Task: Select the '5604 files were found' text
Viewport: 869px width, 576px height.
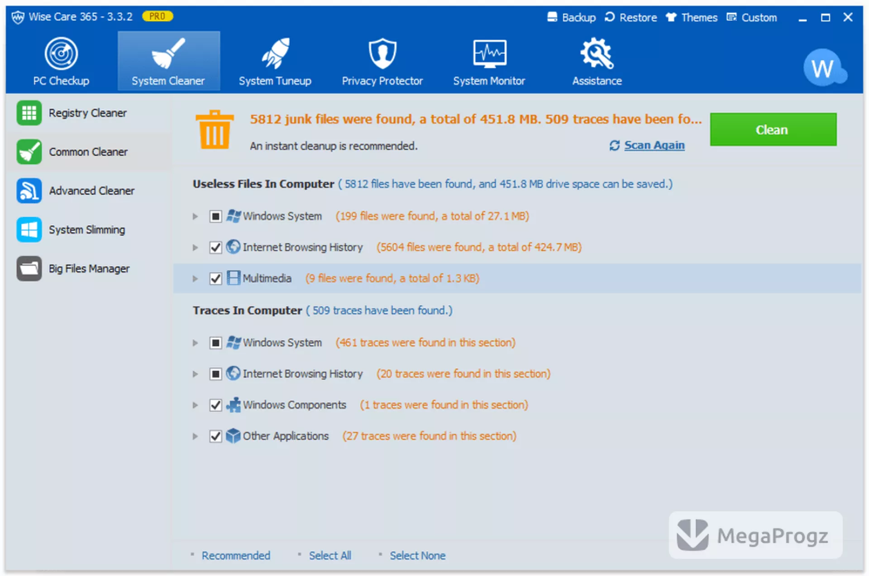Action: (479, 247)
